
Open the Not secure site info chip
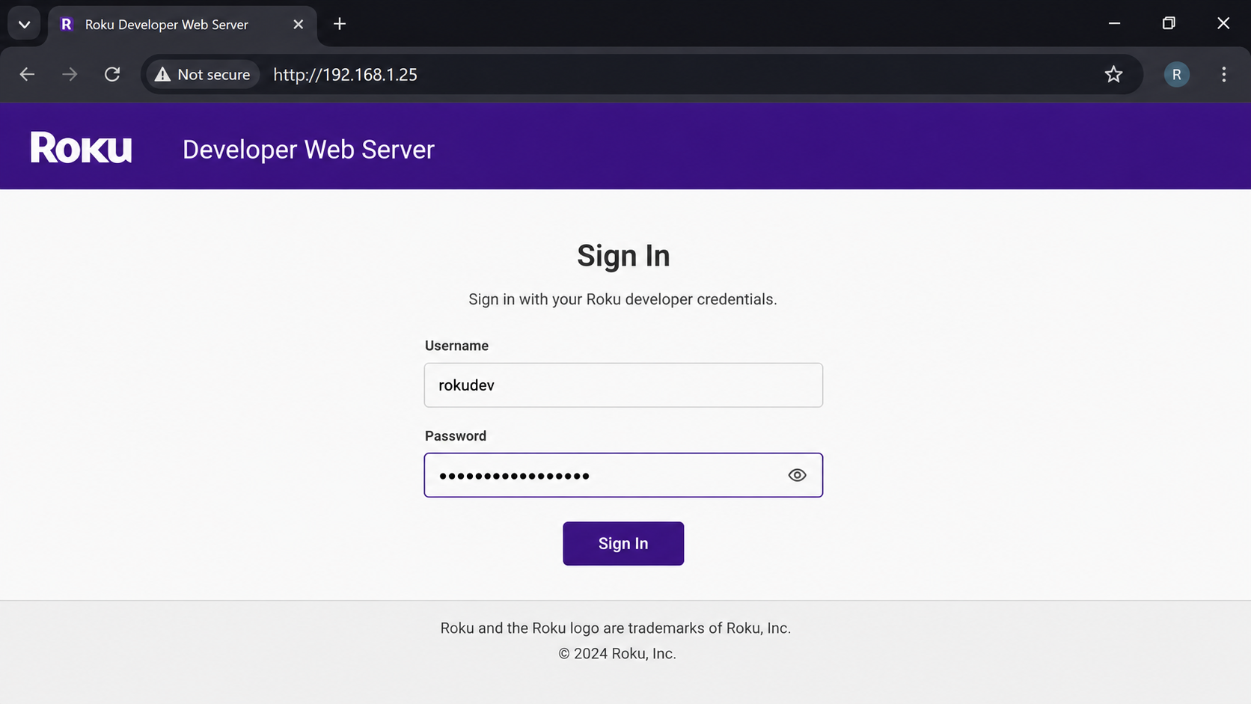202,74
